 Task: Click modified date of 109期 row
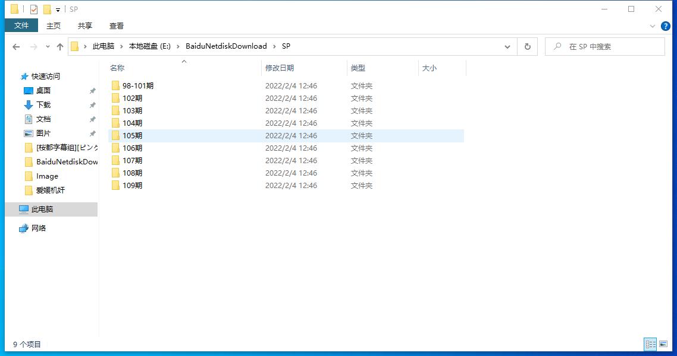coord(291,186)
